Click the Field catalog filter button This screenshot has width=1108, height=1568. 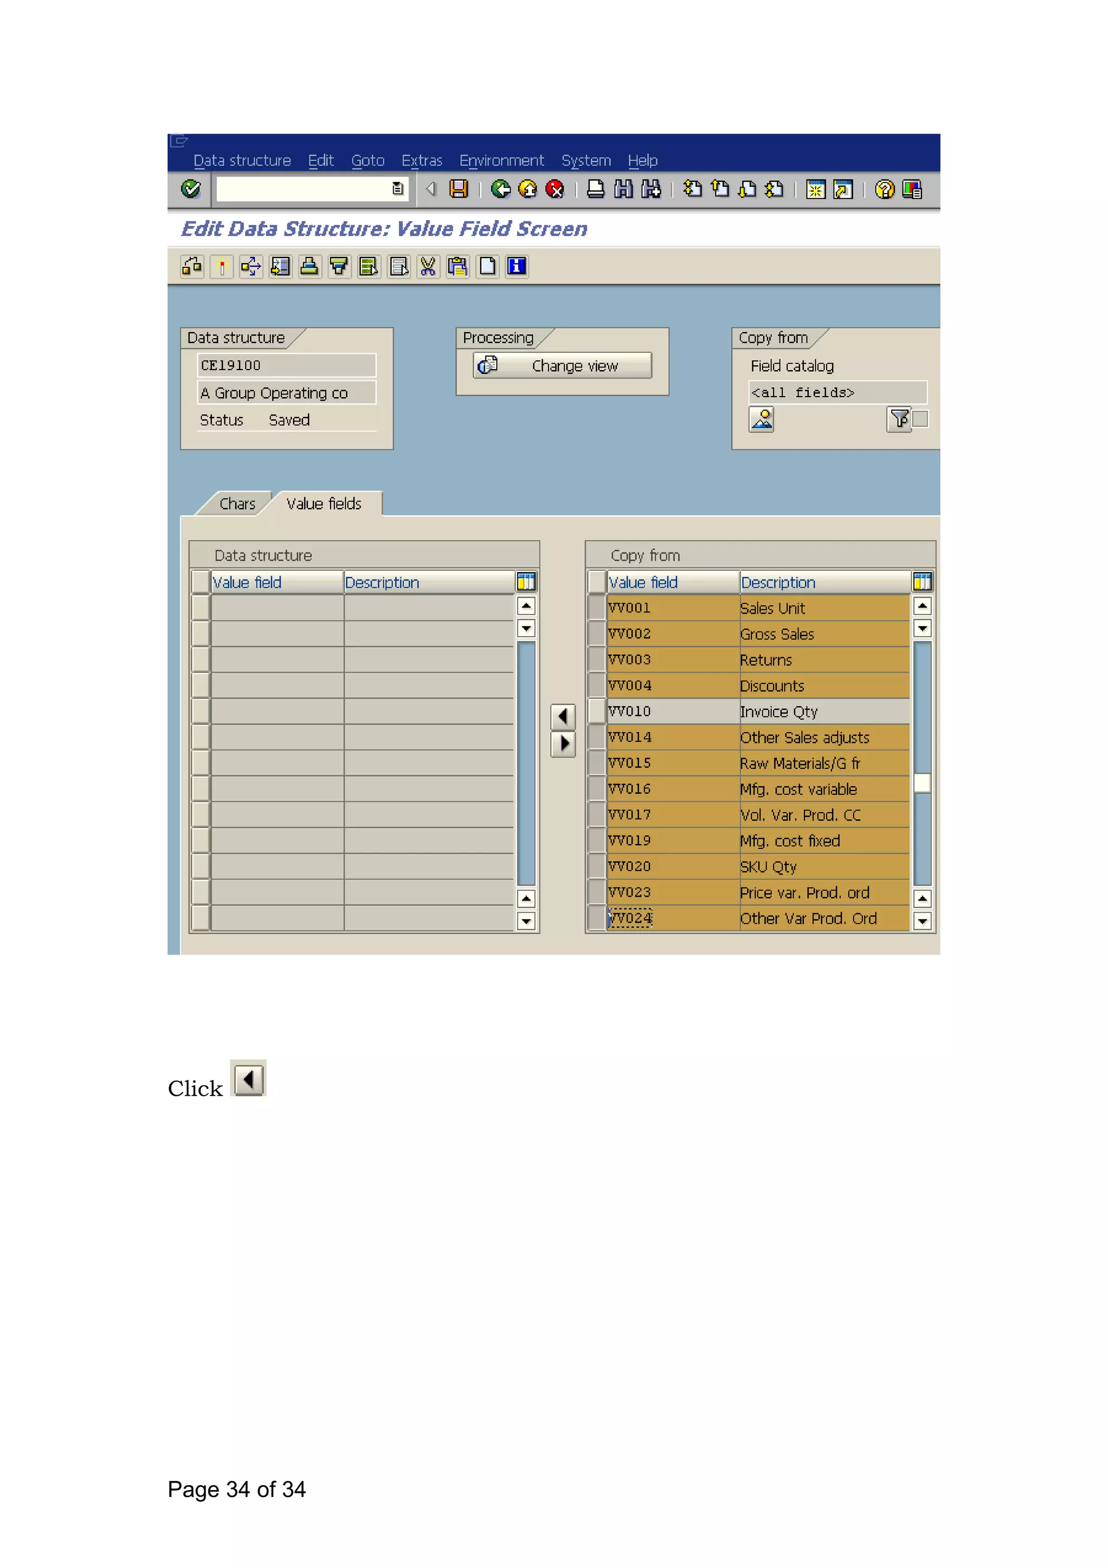click(x=899, y=419)
